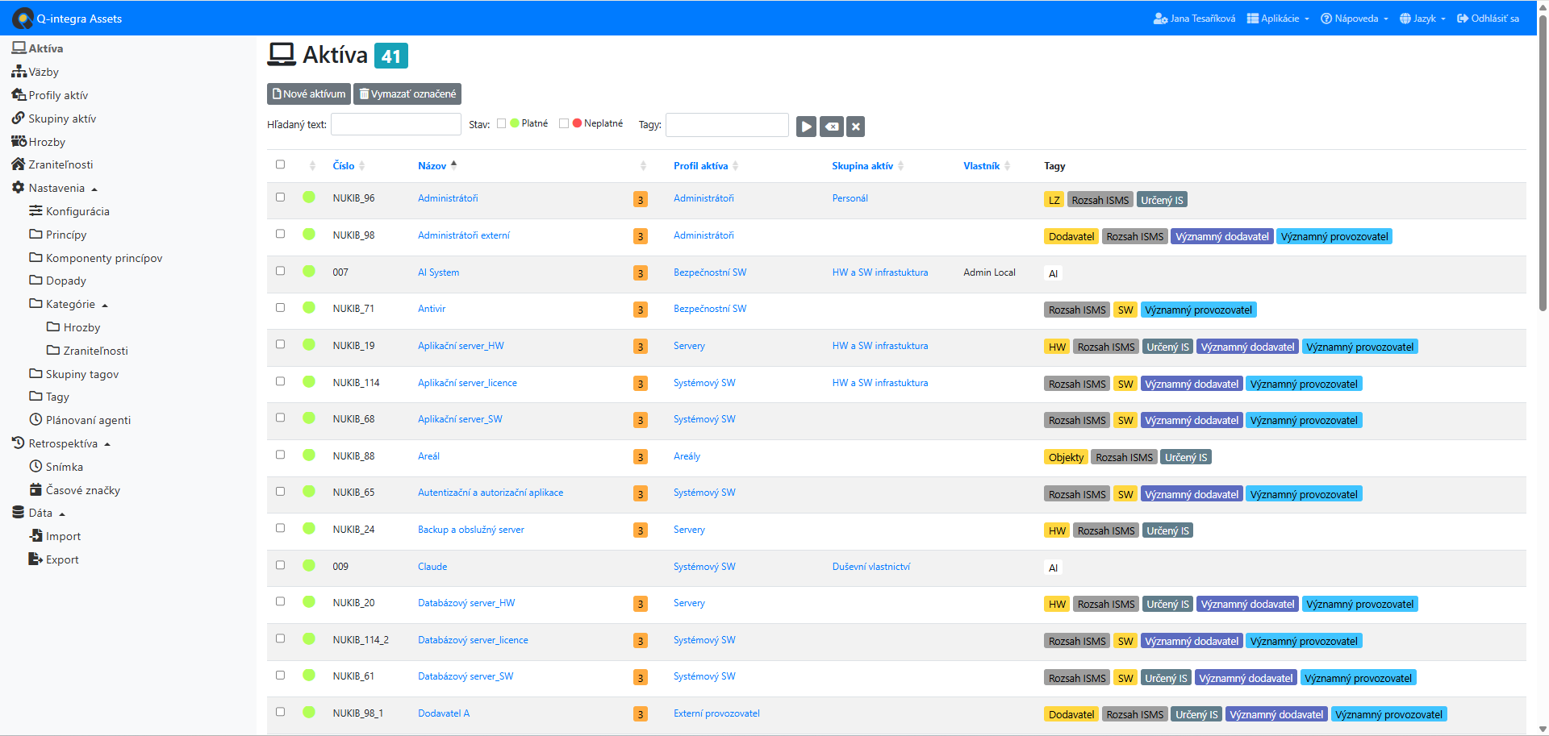Image resolution: width=1549 pixels, height=736 pixels.
Task: Open Zraniteľnosti from the sidebar
Action: tap(61, 164)
